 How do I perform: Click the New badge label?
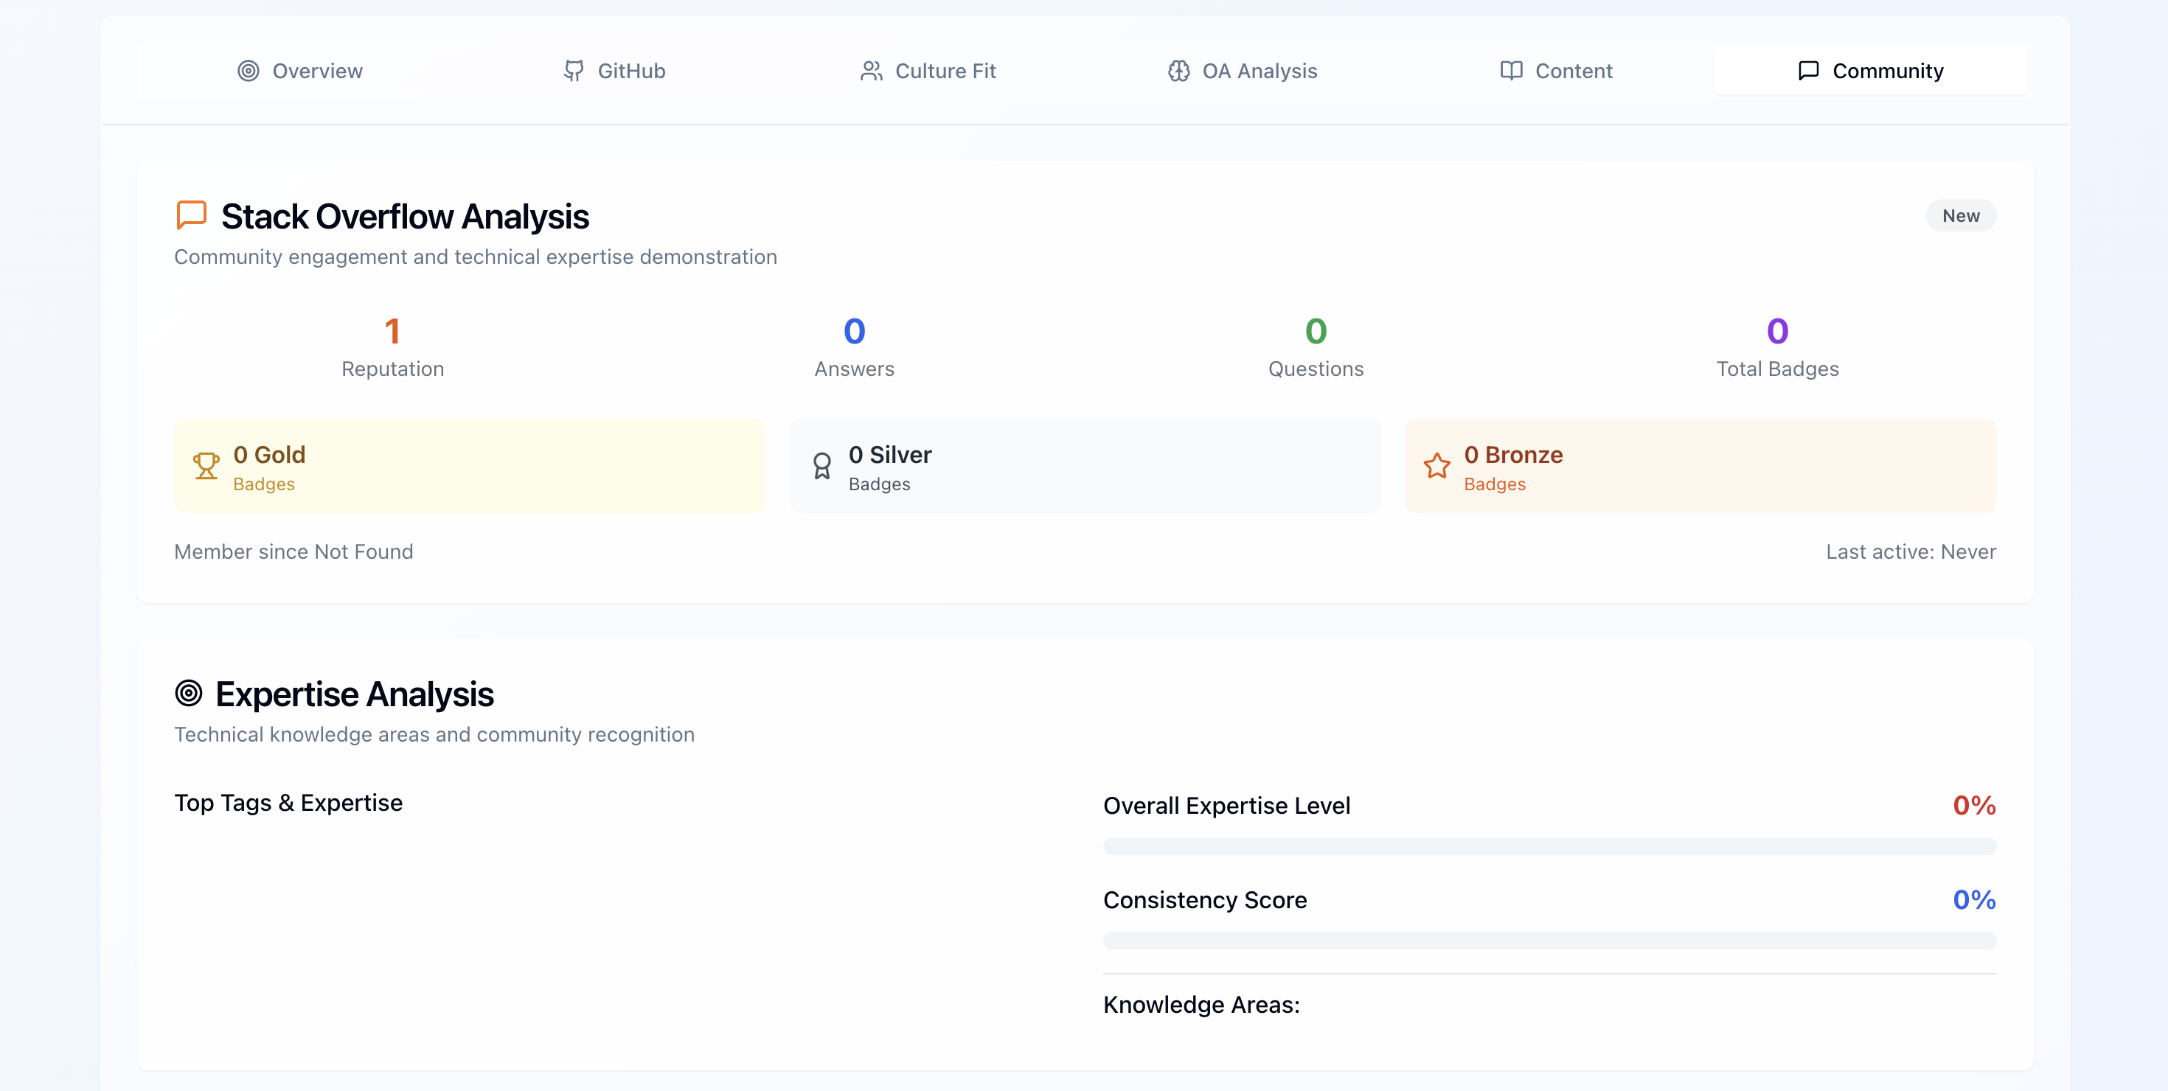point(1960,215)
